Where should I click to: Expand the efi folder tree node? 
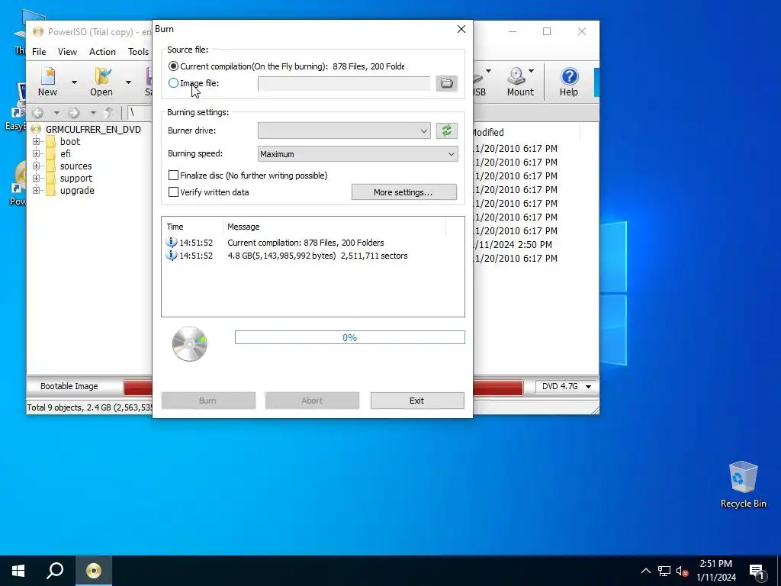point(36,154)
